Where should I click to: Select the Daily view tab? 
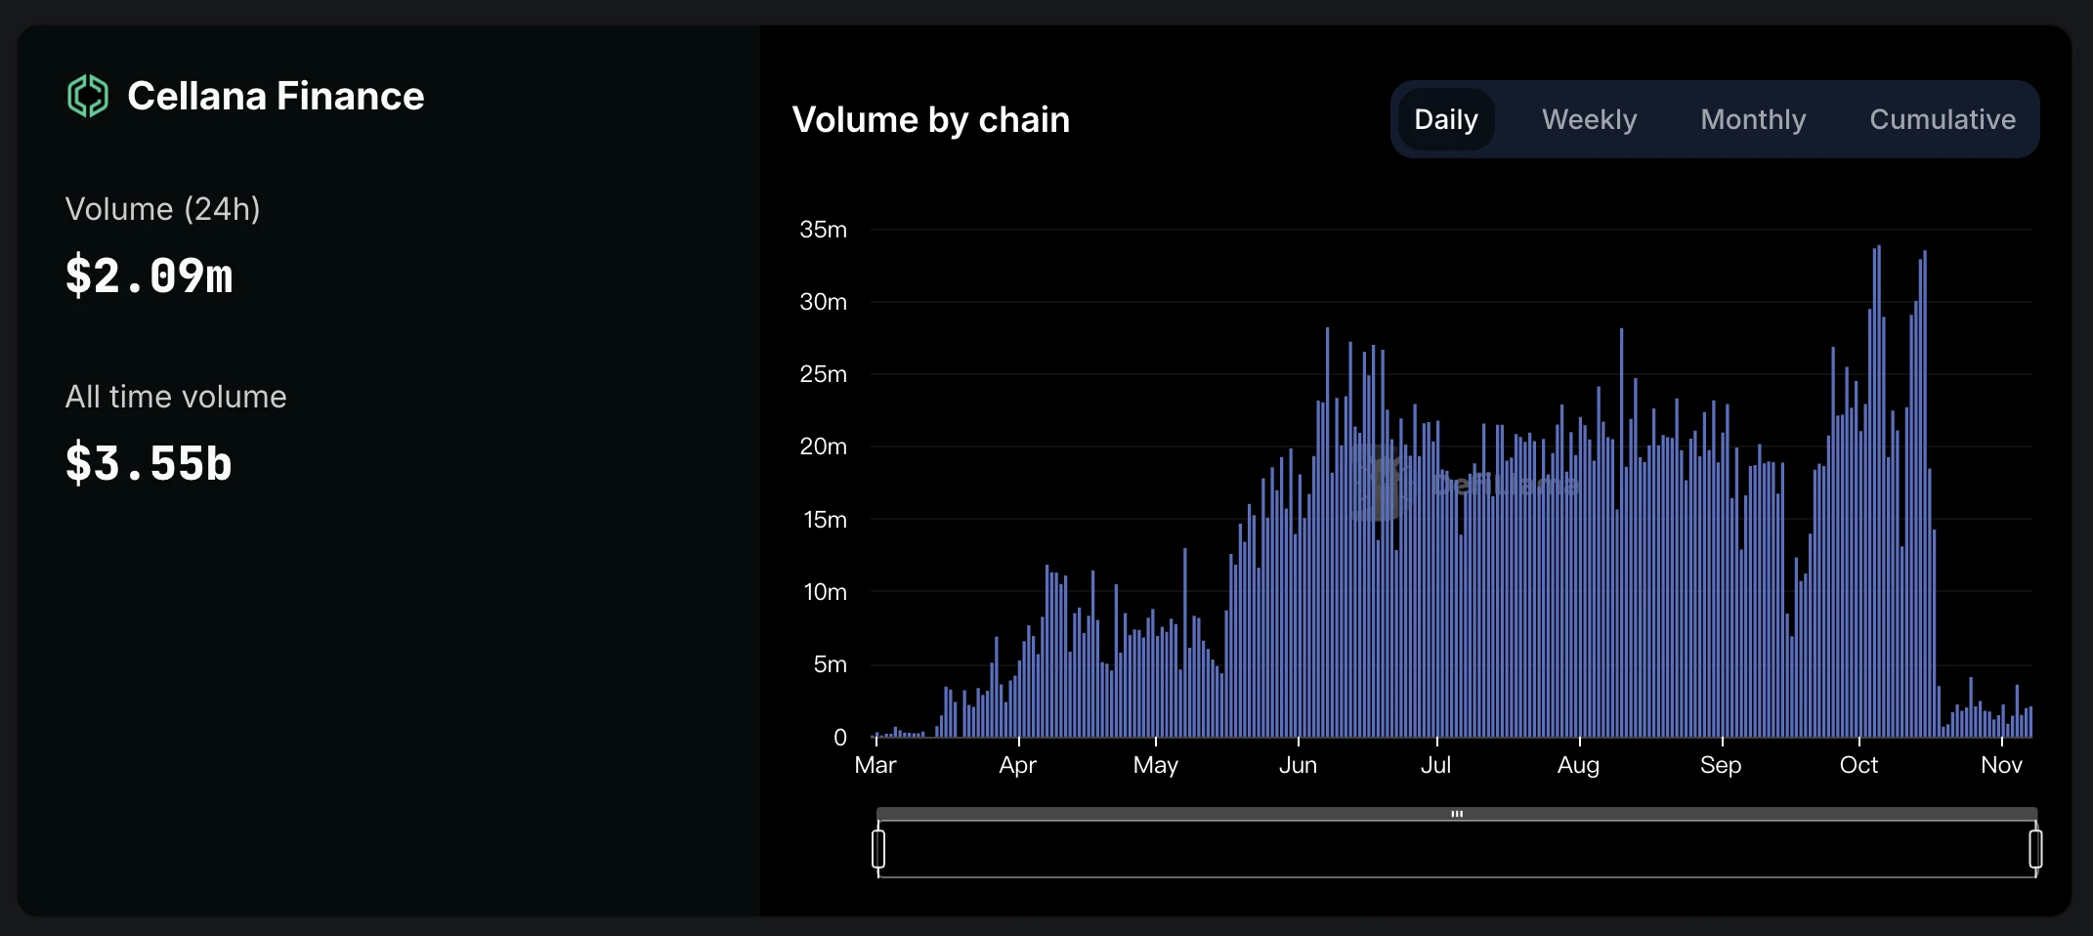tap(1445, 119)
